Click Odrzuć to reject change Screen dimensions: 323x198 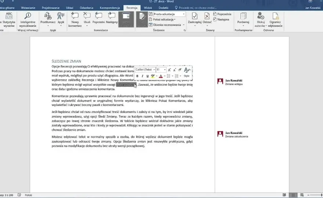pyautogui.click(x=207, y=19)
